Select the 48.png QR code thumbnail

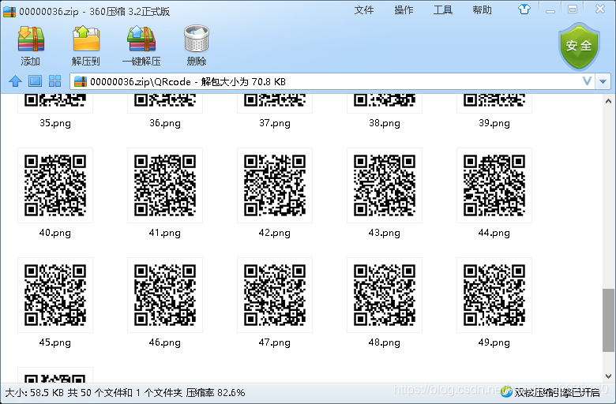tap(385, 295)
